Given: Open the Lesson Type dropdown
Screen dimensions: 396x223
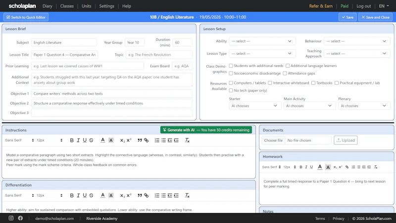Looking at the screenshot, I should (262, 54).
